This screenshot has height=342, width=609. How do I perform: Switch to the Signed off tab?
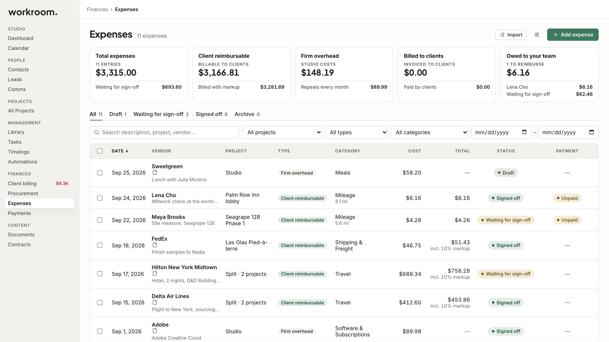pos(211,114)
